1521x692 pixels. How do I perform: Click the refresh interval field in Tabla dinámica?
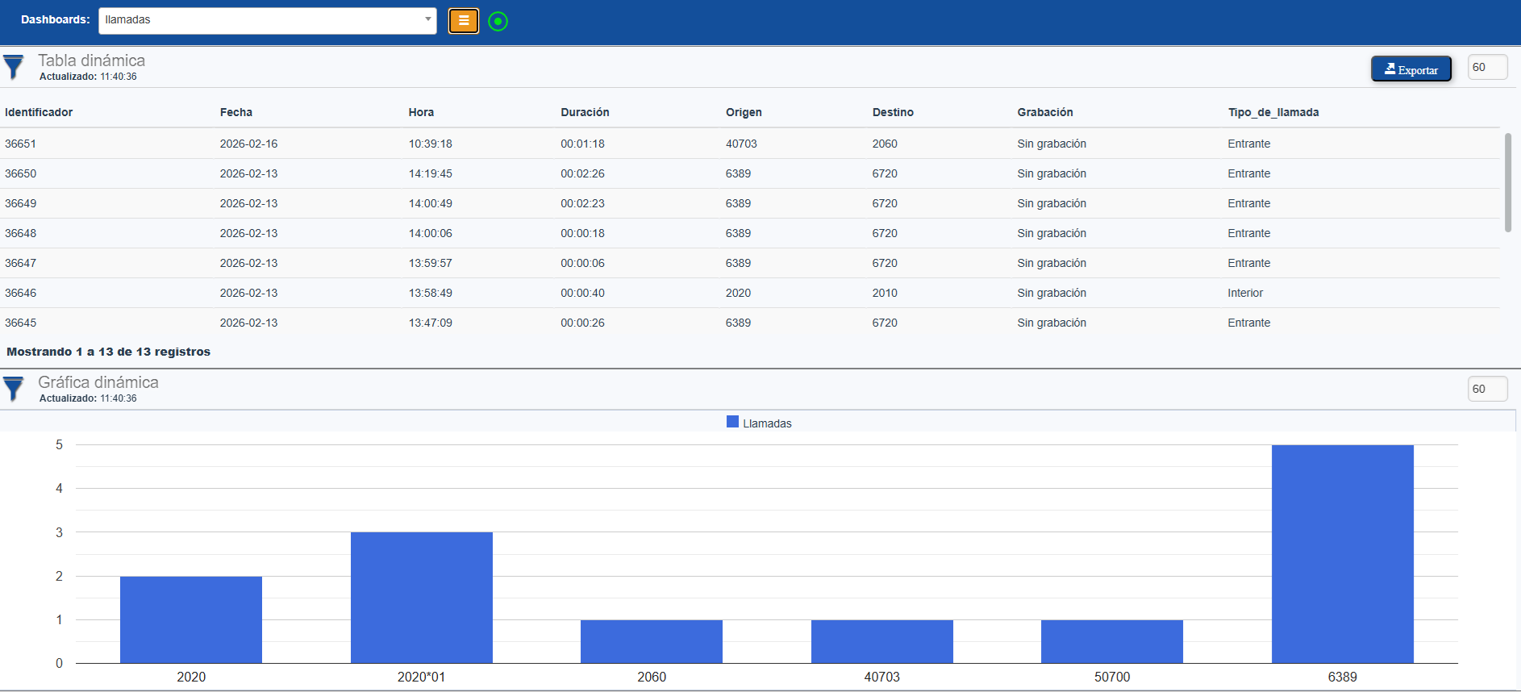click(x=1486, y=68)
